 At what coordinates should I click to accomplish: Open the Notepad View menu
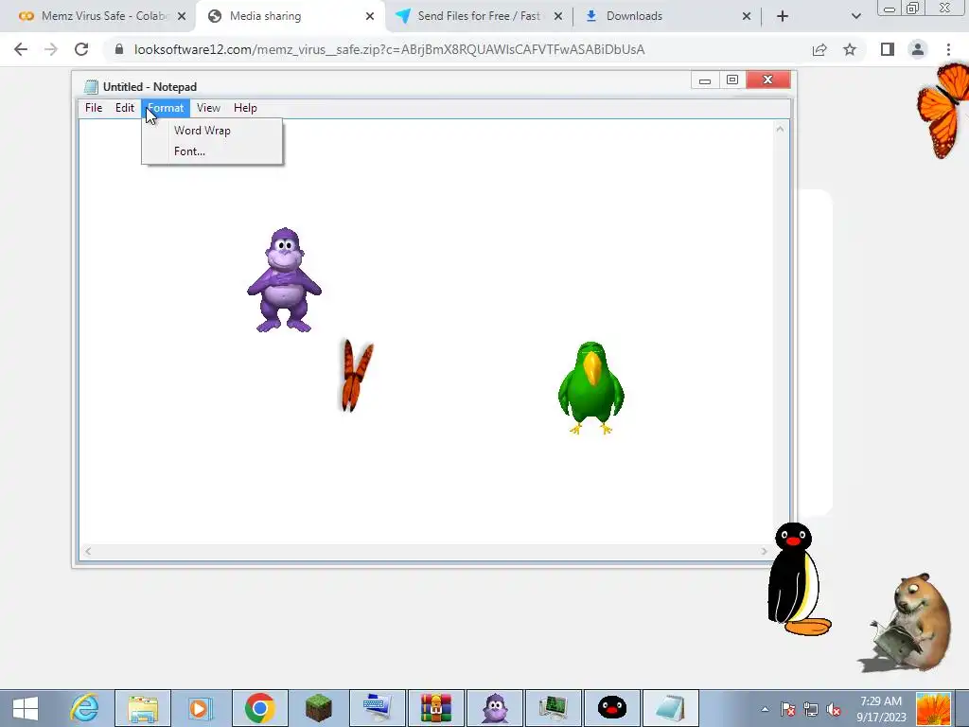[208, 108]
